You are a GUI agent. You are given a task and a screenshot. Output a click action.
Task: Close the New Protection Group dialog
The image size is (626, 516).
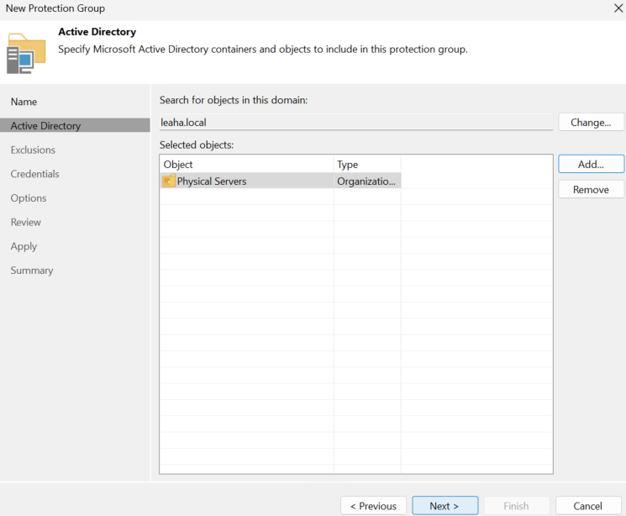click(618, 8)
